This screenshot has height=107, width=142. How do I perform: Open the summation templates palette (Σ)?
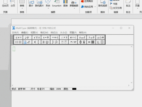pos(46,42)
